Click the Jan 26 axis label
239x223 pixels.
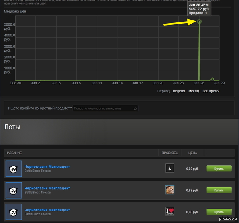point(199,83)
